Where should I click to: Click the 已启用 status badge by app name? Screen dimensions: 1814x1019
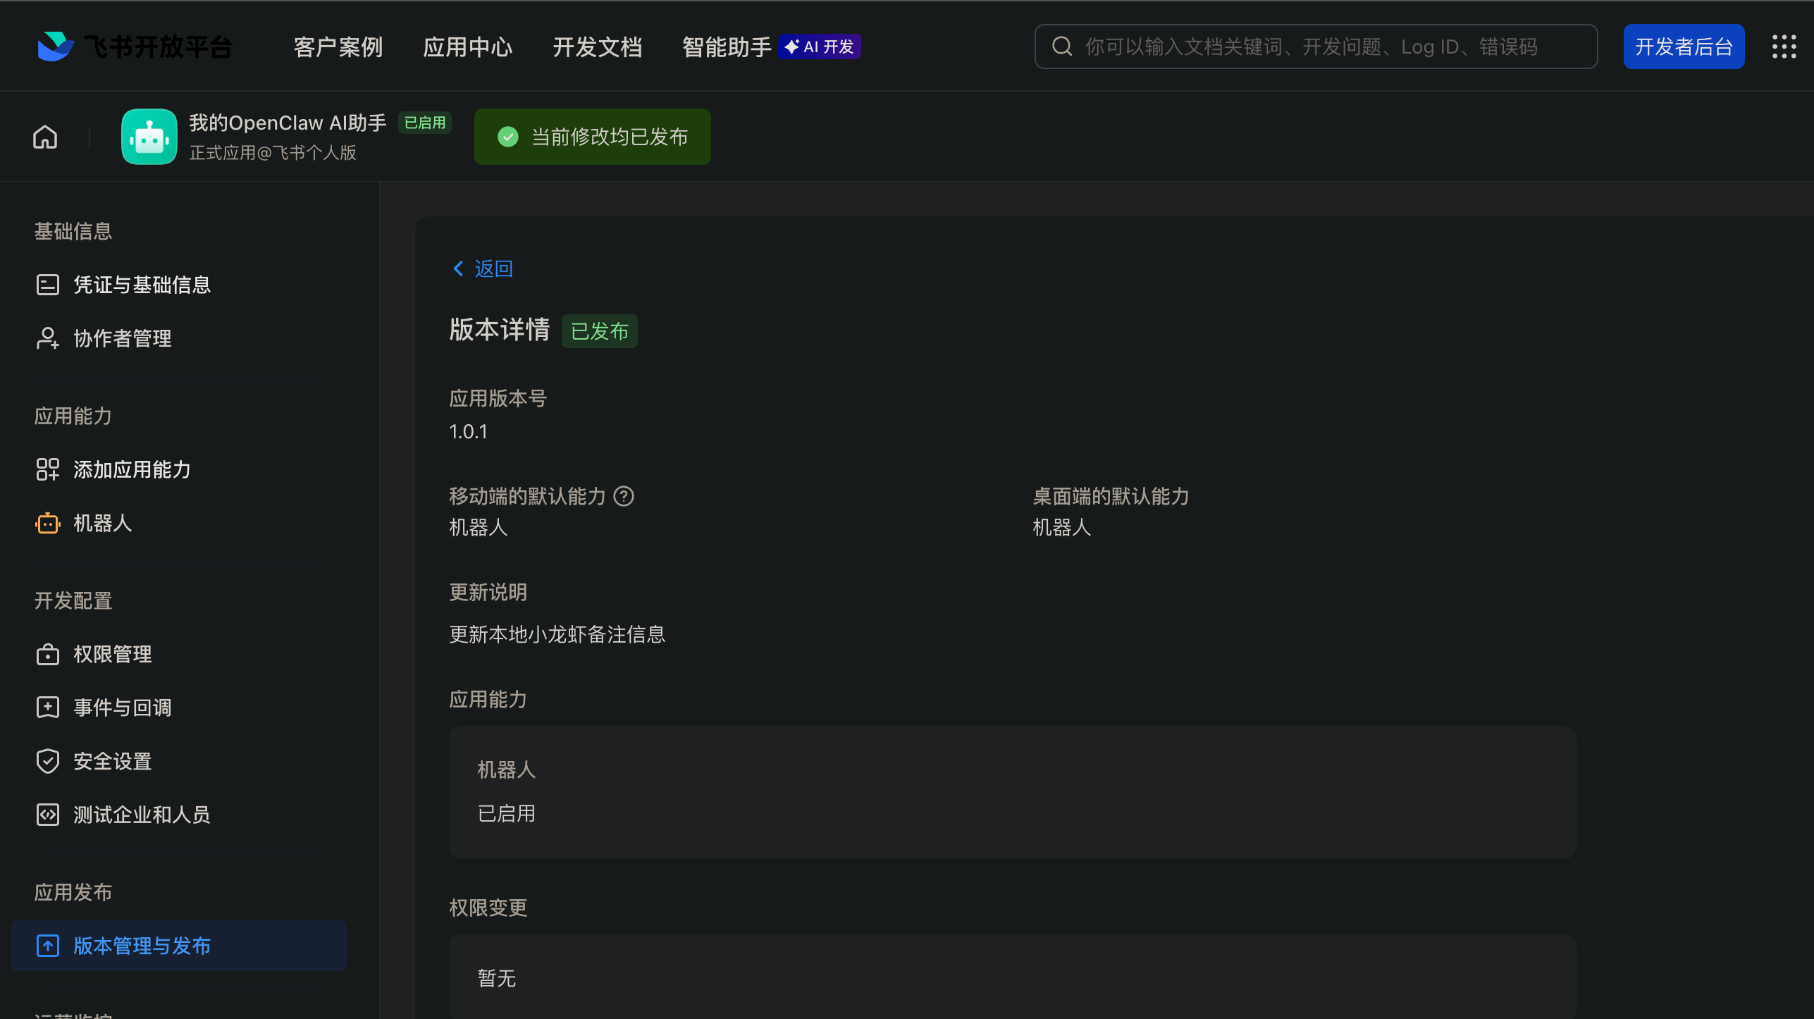425,123
